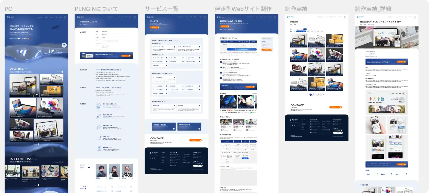
Task: Click page 1 in the 制作実績 pagination
Action: (311, 95)
